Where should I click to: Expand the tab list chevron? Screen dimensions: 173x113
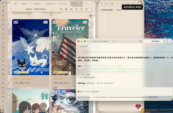coord(92,4)
